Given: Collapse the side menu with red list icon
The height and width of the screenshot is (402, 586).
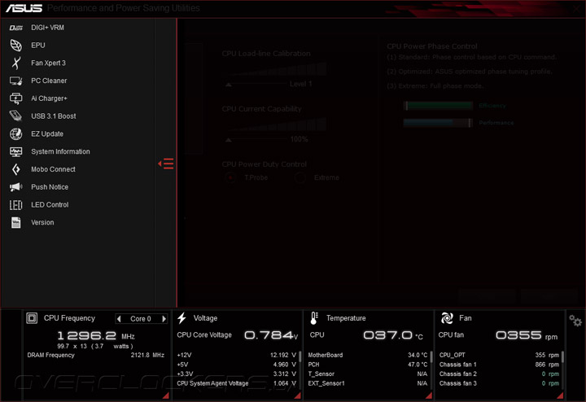Looking at the screenshot, I should pos(165,164).
